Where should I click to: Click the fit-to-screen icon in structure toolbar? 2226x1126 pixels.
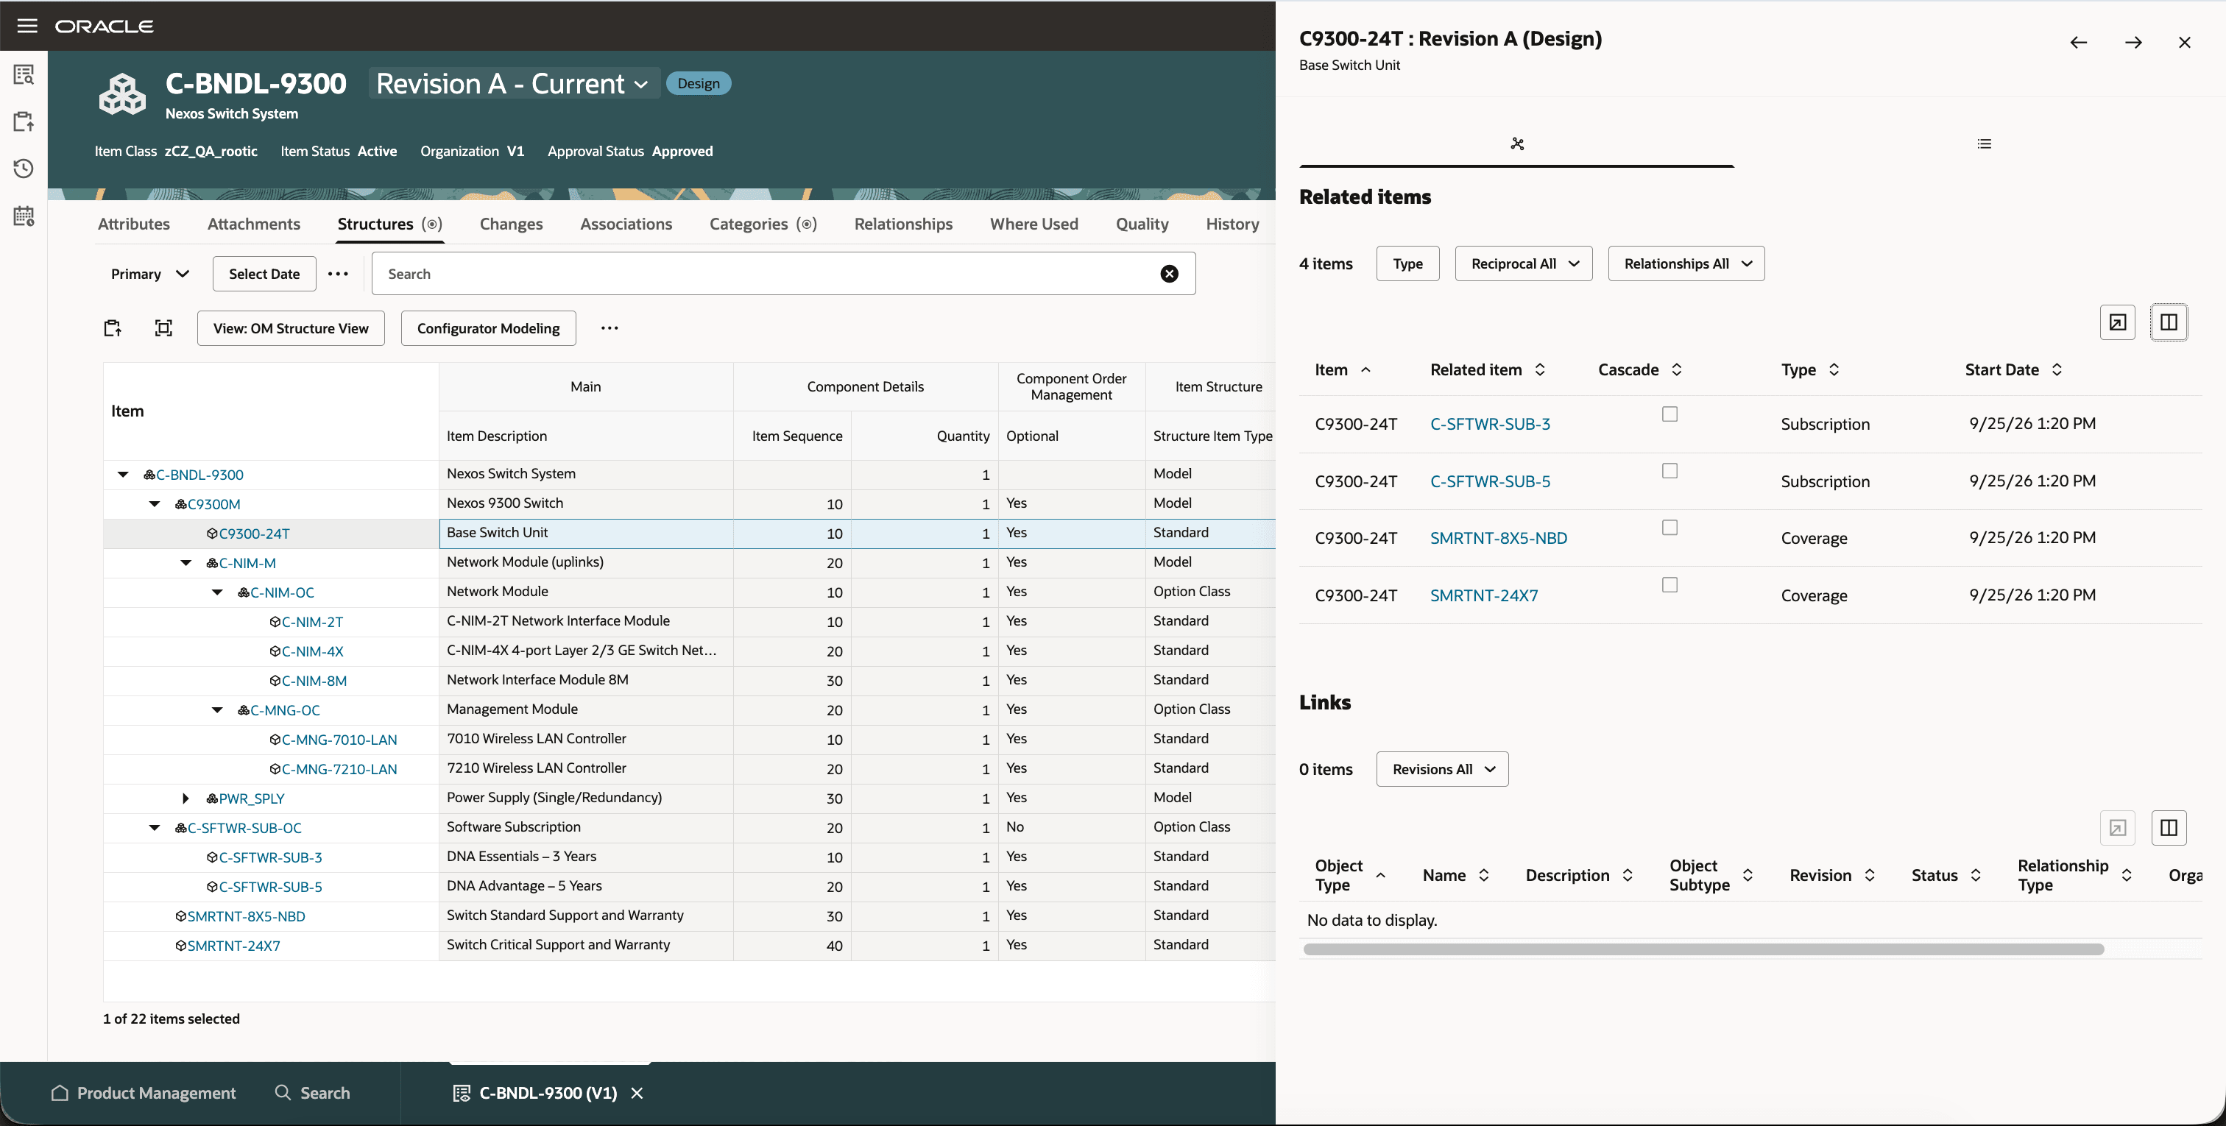click(163, 328)
